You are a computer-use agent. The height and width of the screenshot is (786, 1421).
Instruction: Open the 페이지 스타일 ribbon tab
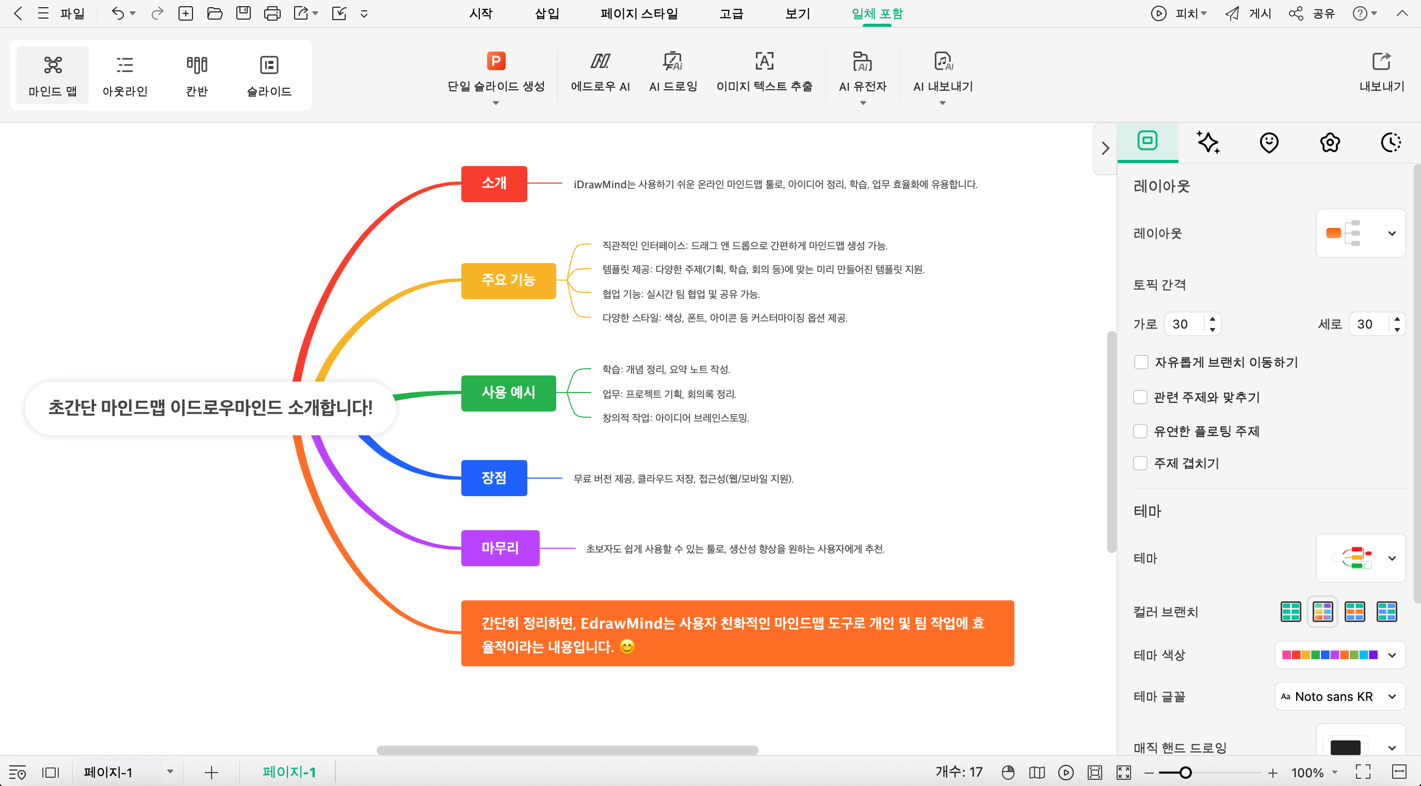pyautogui.click(x=639, y=13)
